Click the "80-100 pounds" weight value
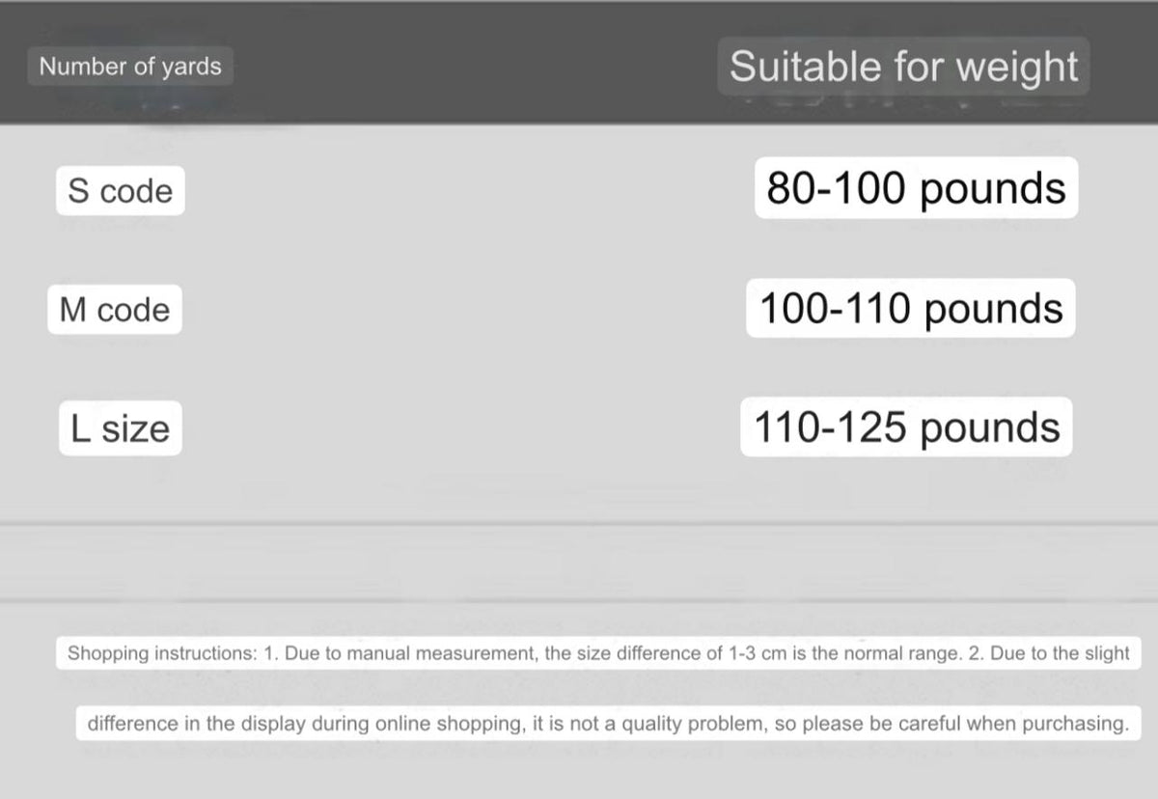 916,188
